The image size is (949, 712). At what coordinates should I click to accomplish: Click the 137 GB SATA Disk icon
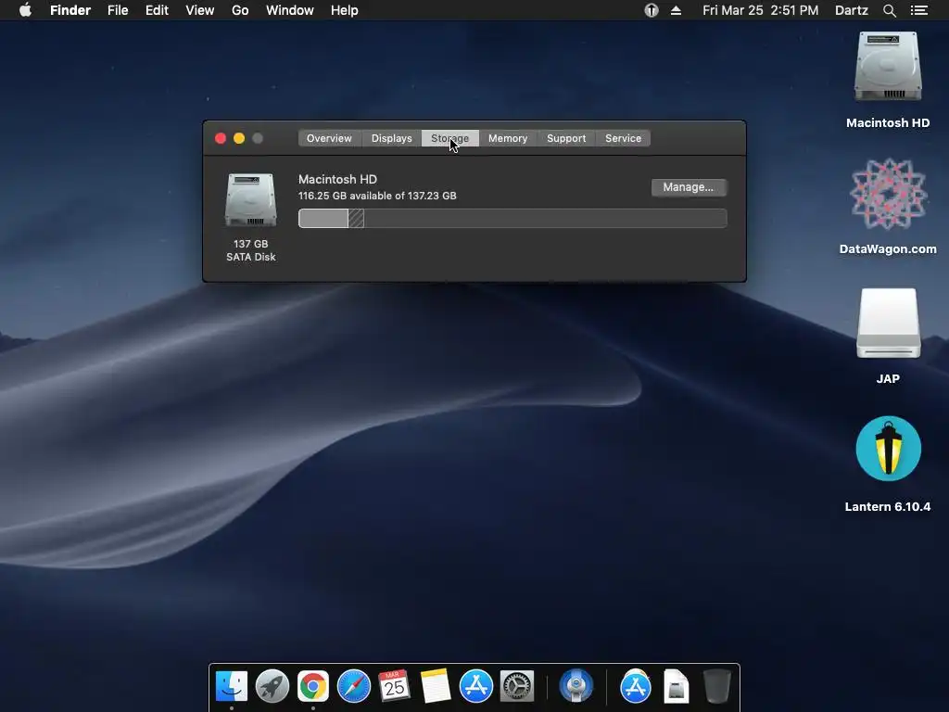pos(251,200)
